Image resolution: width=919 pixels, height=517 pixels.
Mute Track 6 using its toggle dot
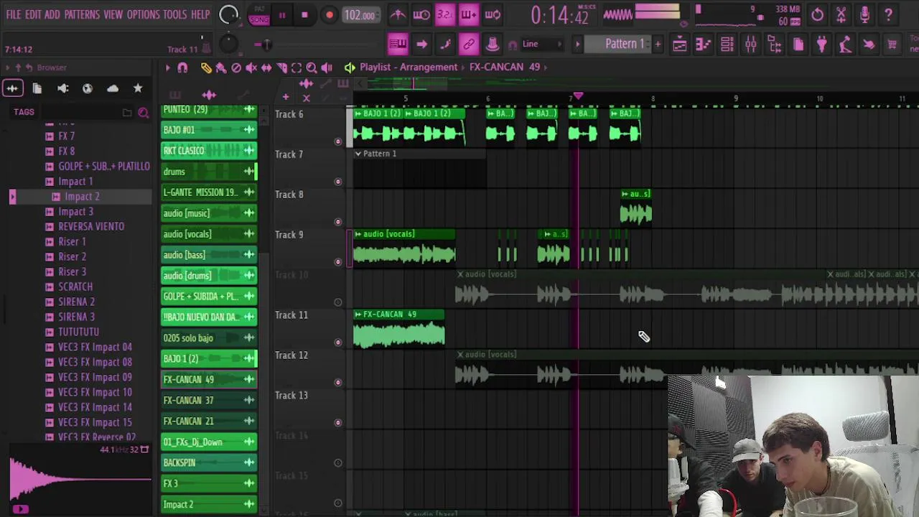coord(338,141)
